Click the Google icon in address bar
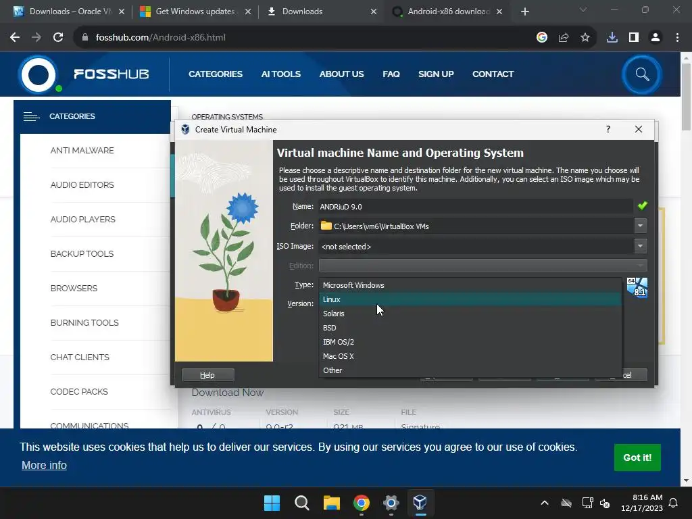The image size is (692, 519). pyautogui.click(x=542, y=38)
